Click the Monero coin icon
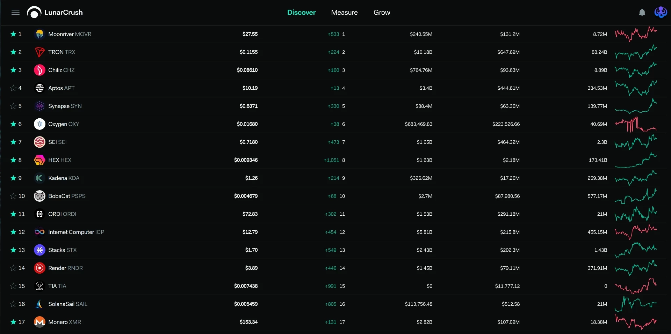This screenshot has width=671, height=334. point(39,322)
